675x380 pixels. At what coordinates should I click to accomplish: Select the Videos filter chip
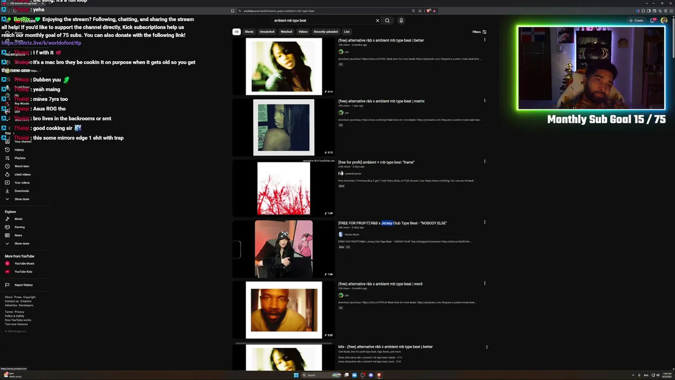click(303, 32)
